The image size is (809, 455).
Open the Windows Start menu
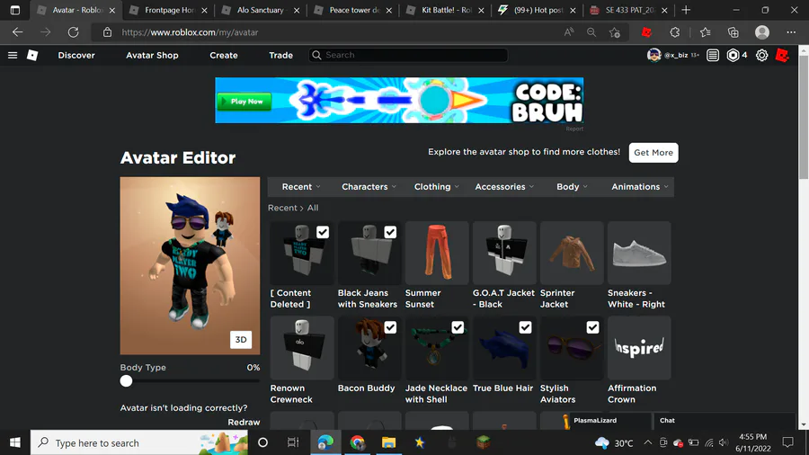click(x=15, y=442)
